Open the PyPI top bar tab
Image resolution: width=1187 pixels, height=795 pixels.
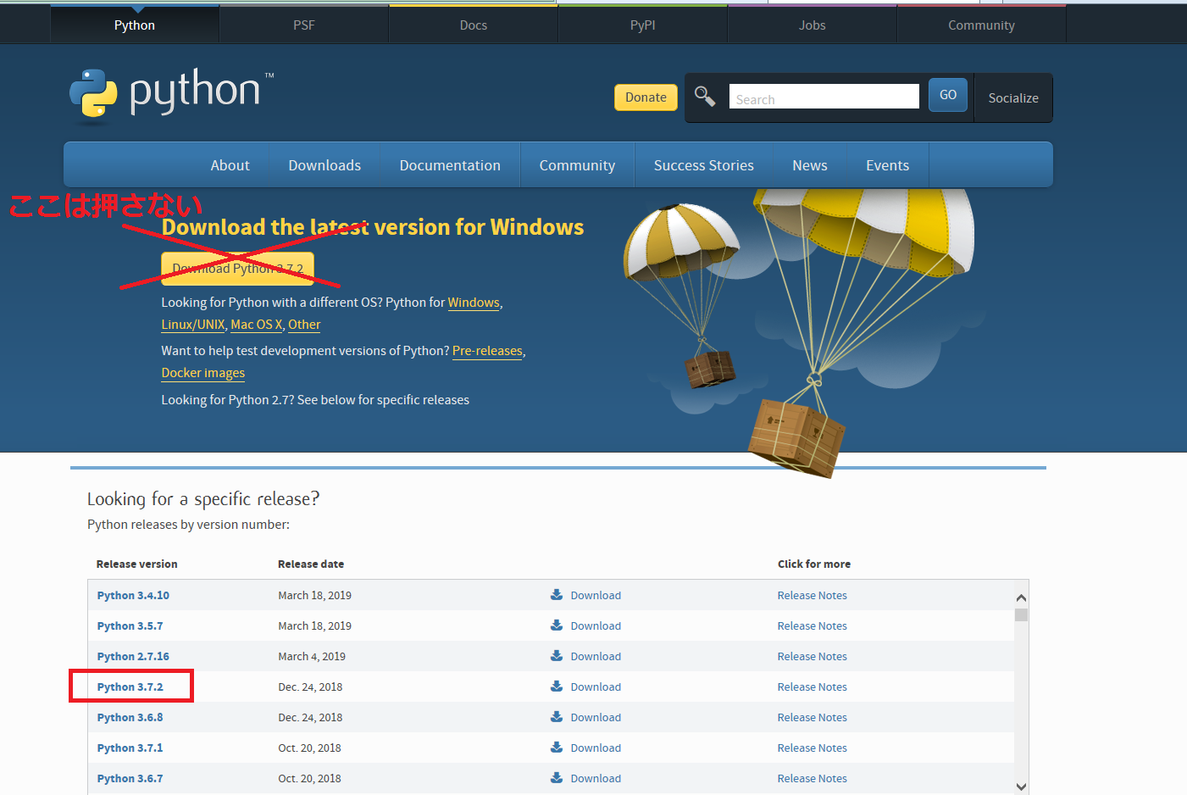tap(643, 25)
